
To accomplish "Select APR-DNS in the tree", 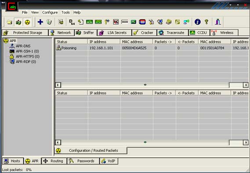I will [x=23, y=46].
